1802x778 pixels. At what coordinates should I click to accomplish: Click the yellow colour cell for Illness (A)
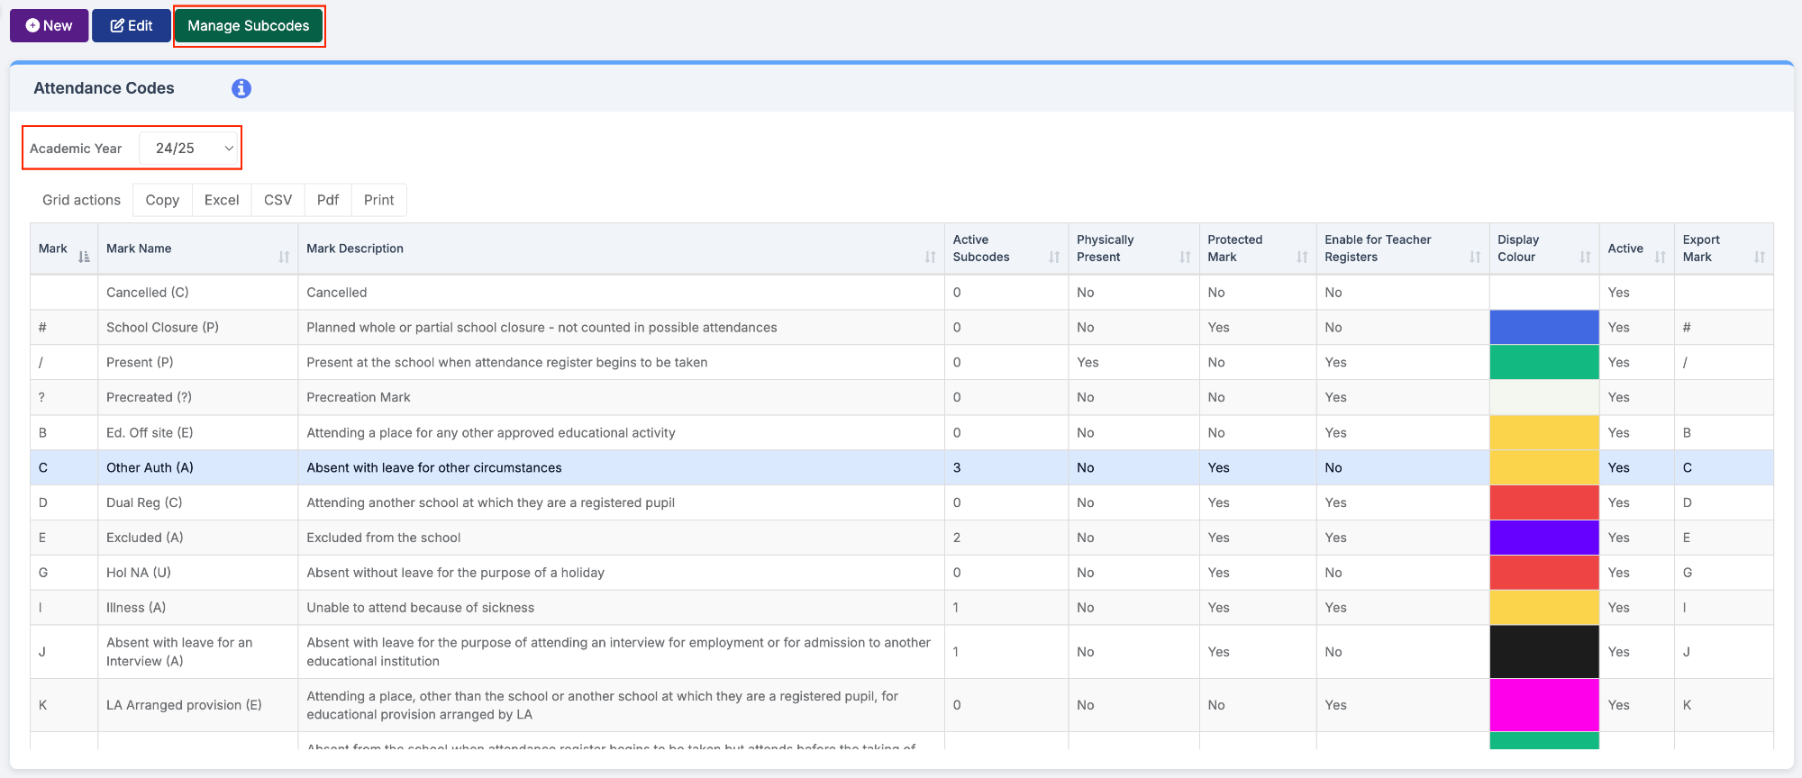click(x=1544, y=608)
